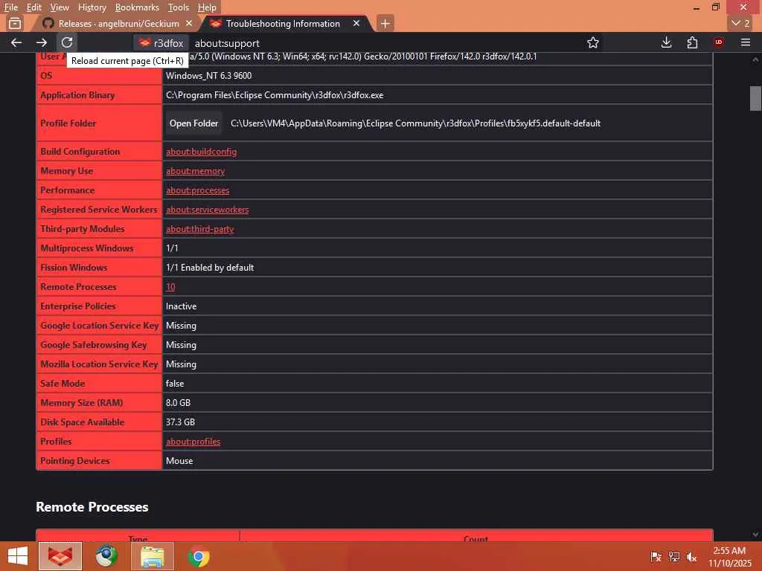Open the application hamburger menu
762x571 pixels.
(x=746, y=42)
